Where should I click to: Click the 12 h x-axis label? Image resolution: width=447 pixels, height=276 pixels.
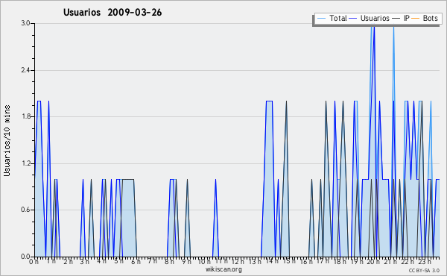[238, 262]
